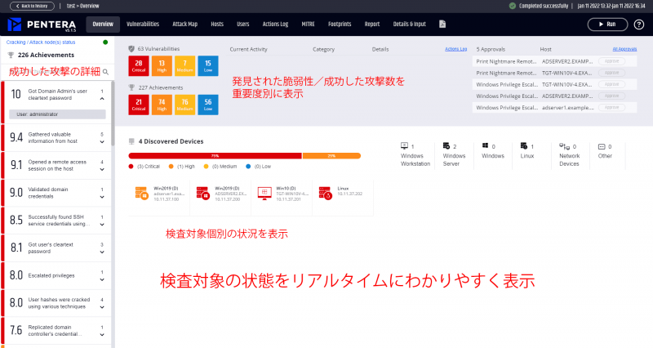
Task: Expand Escalated privileges row
Action: (x=102, y=279)
